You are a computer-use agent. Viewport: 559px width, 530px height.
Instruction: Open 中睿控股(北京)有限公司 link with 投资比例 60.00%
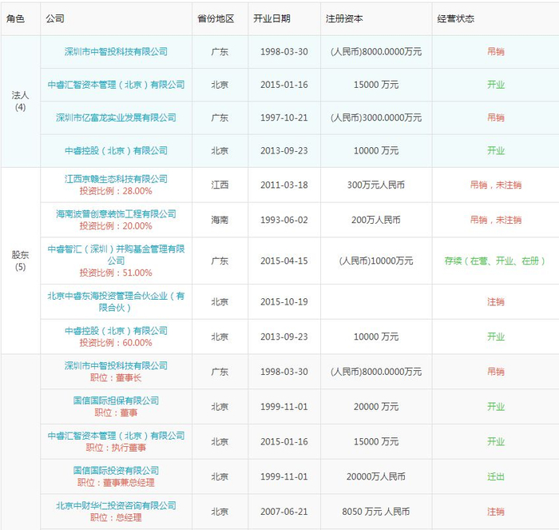tap(116, 331)
